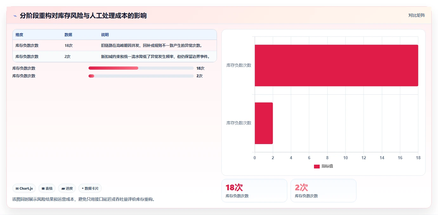Image resolution: width=438 pixels, height=215 pixels.
Task: Click the description starting with 新扣减约束
Action: click(155, 57)
